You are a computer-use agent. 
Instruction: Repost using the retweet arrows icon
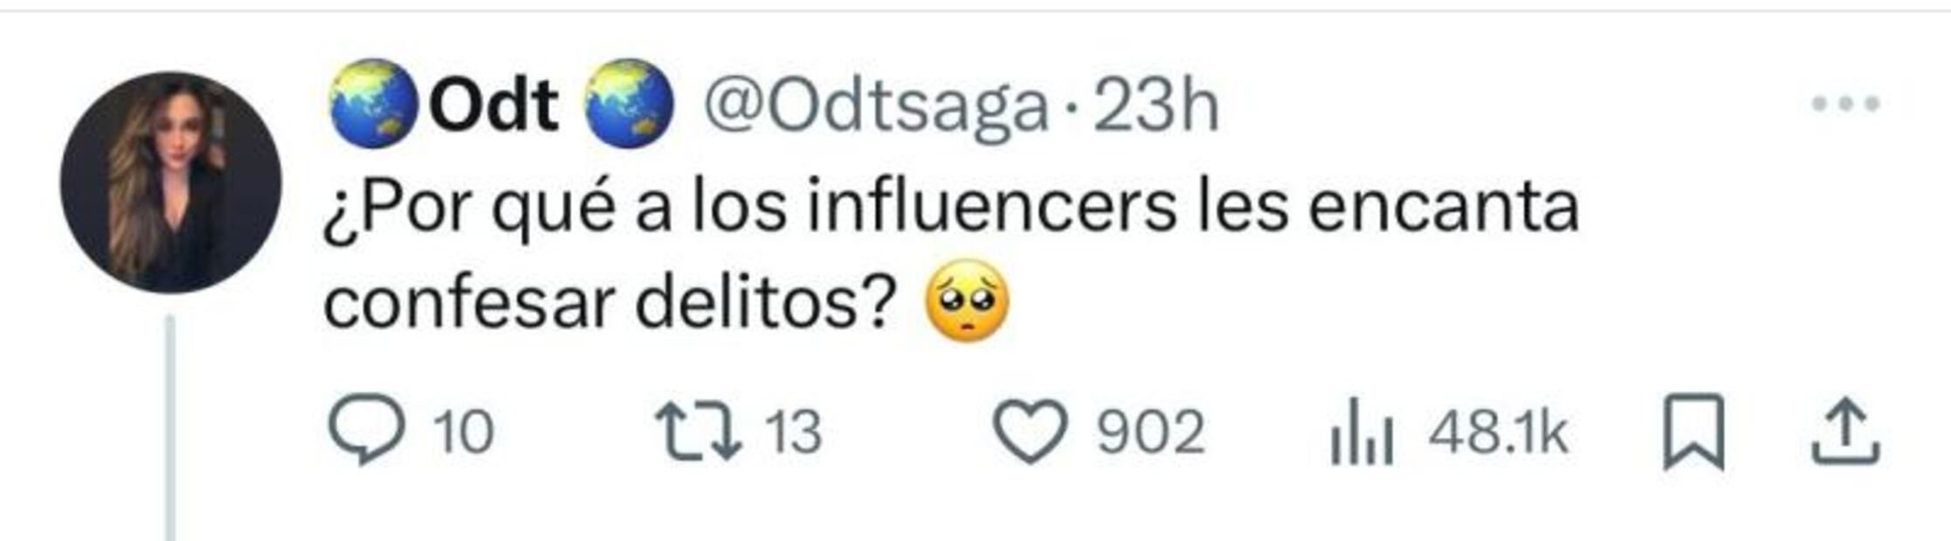pyautogui.click(x=699, y=429)
